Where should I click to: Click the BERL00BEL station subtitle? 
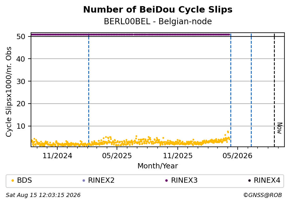click(x=158, y=22)
